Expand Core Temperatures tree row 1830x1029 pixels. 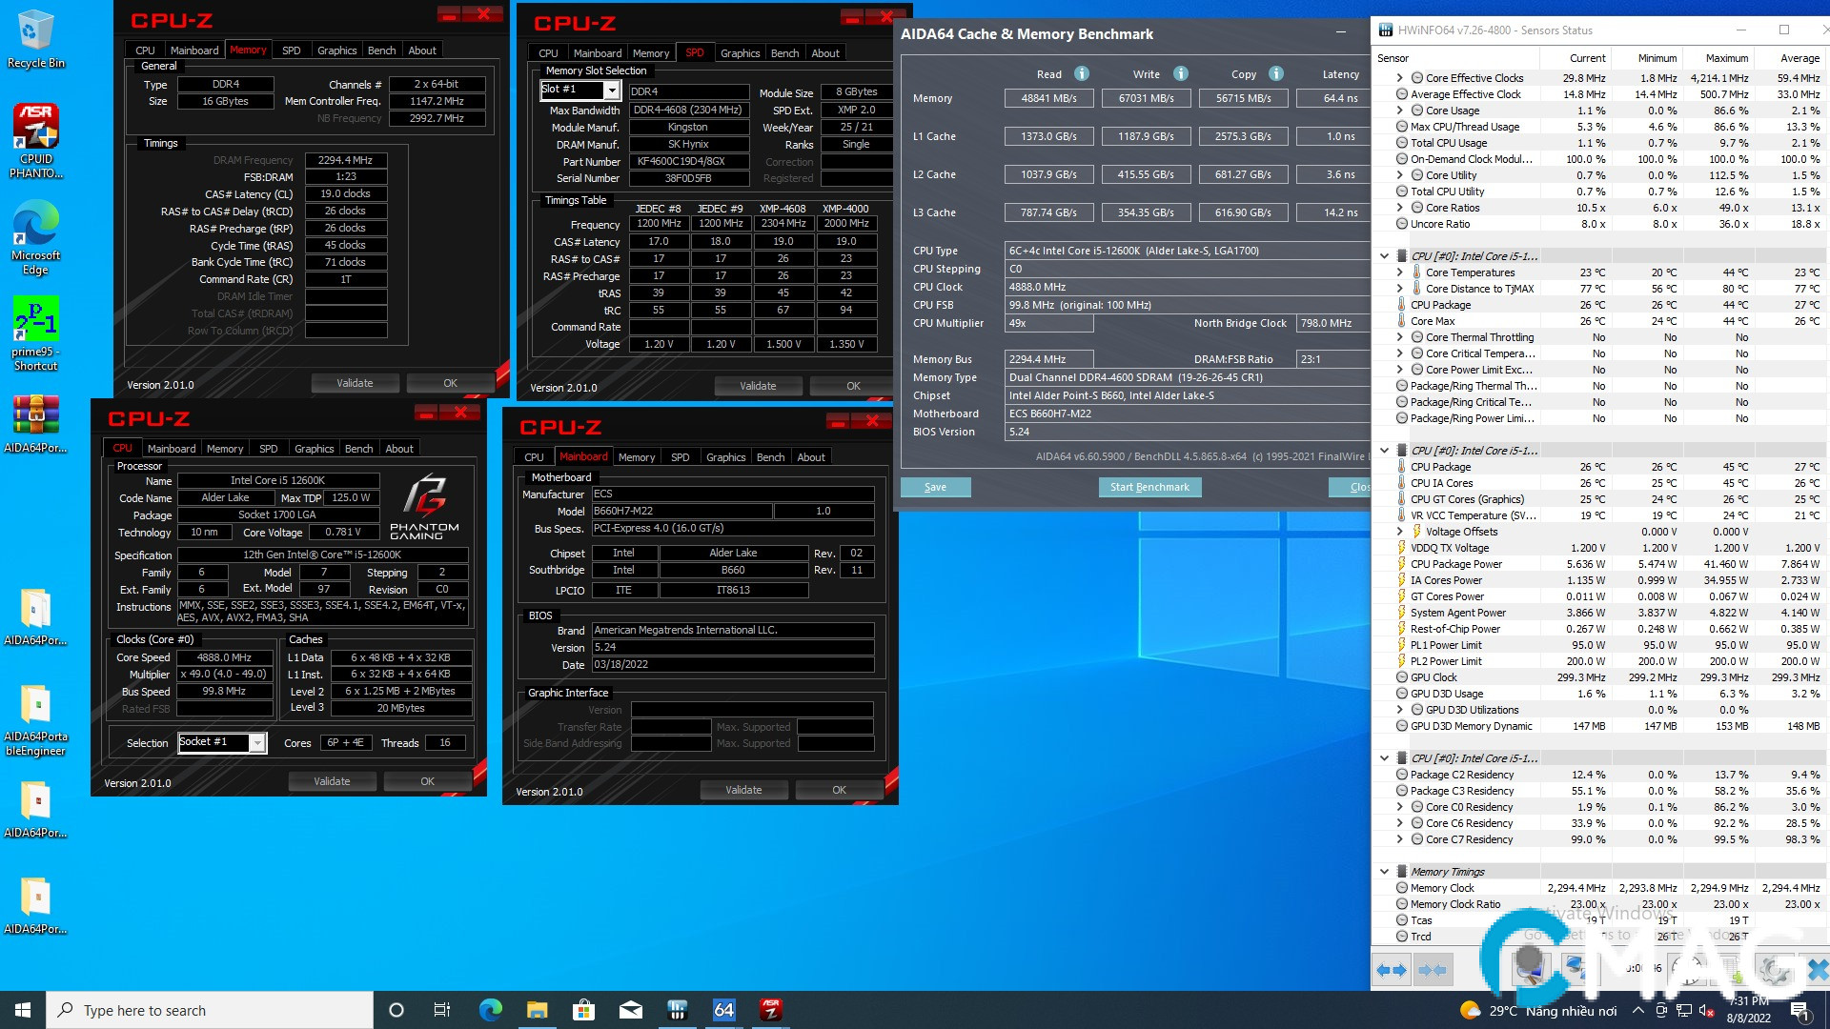[1399, 272]
